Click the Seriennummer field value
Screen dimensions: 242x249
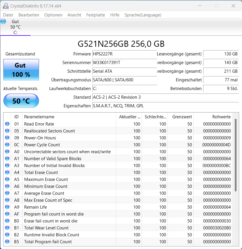(124, 63)
